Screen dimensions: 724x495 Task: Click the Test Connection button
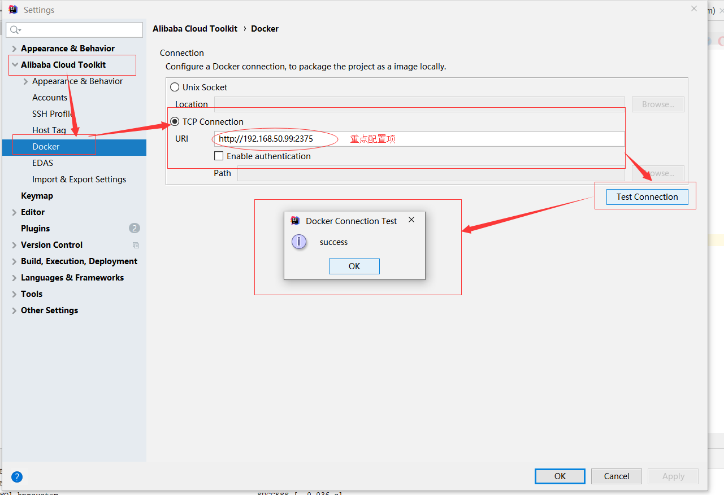[x=647, y=197]
